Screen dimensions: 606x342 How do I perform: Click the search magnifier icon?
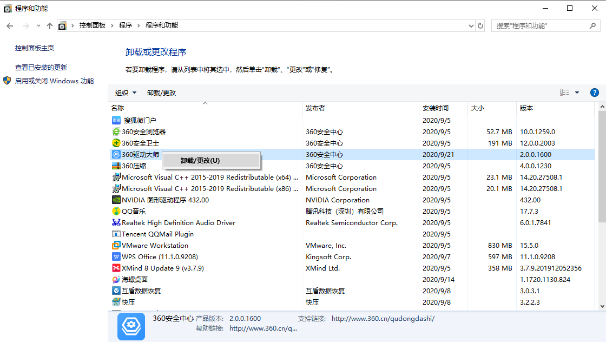pyautogui.click(x=593, y=25)
